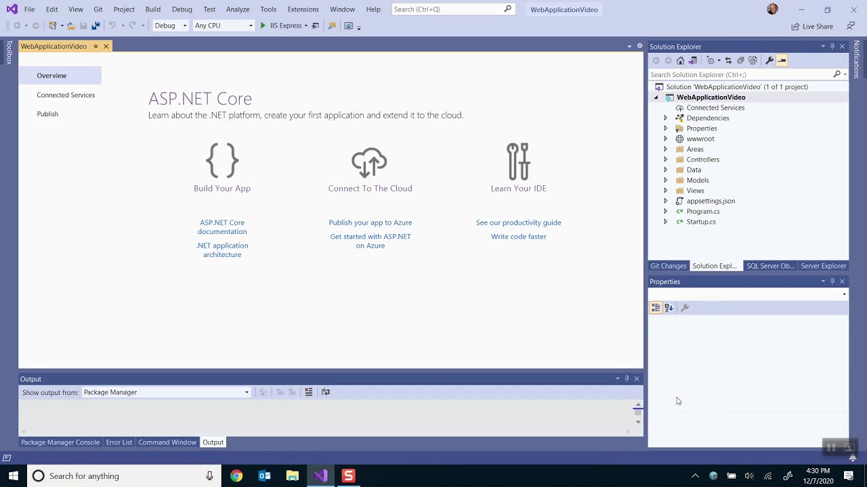Expand the Models folder node
867x487 pixels.
[665, 181]
